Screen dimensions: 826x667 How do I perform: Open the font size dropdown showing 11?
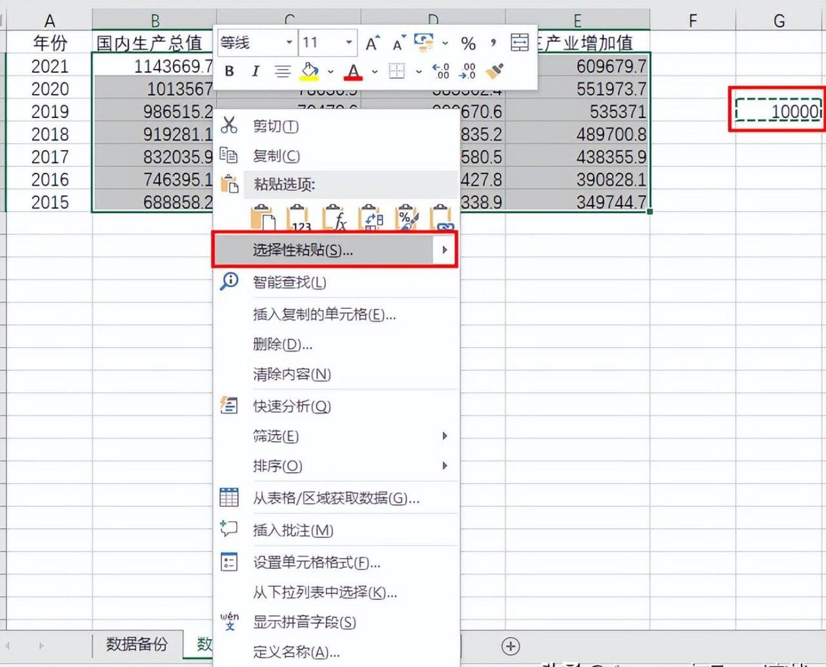(x=348, y=43)
